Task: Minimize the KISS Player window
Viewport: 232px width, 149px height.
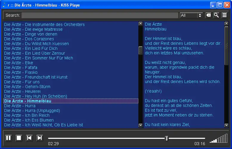Action: pyautogui.click(x=213, y=5)
